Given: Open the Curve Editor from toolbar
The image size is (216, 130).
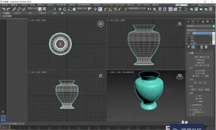Looking at the screenshot, I should pos(175,9).
